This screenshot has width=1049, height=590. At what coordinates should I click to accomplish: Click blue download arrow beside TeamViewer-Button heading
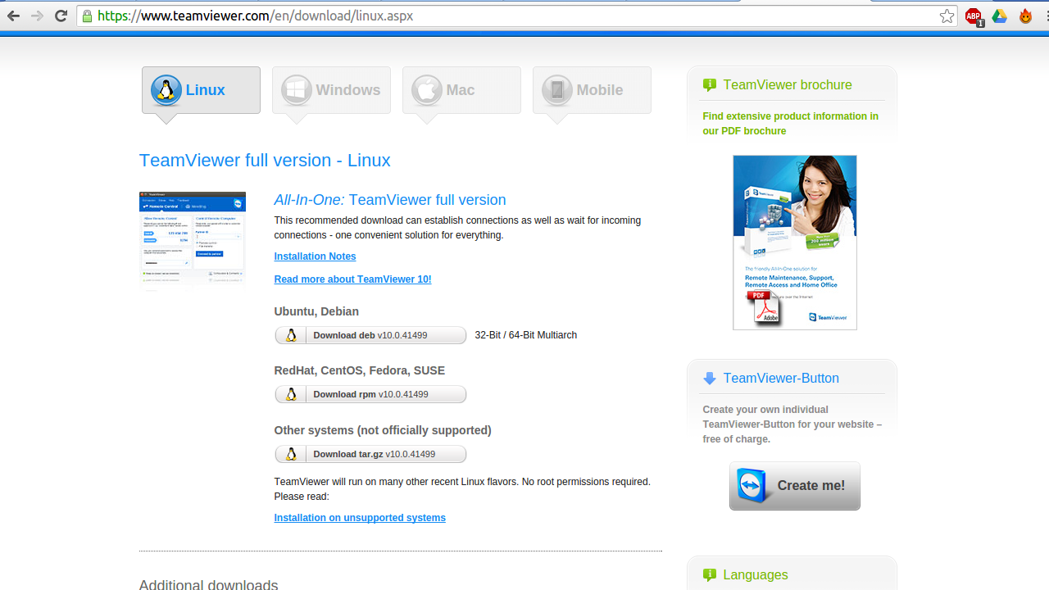(710, 379)
